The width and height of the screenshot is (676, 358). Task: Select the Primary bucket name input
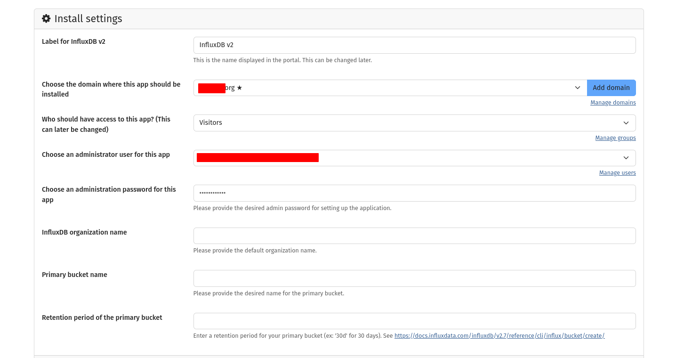[x=414, y=278]
